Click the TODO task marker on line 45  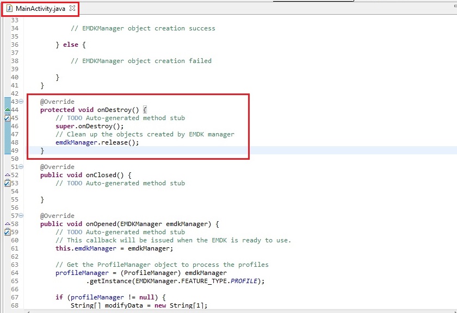click(x=7, y=118)
